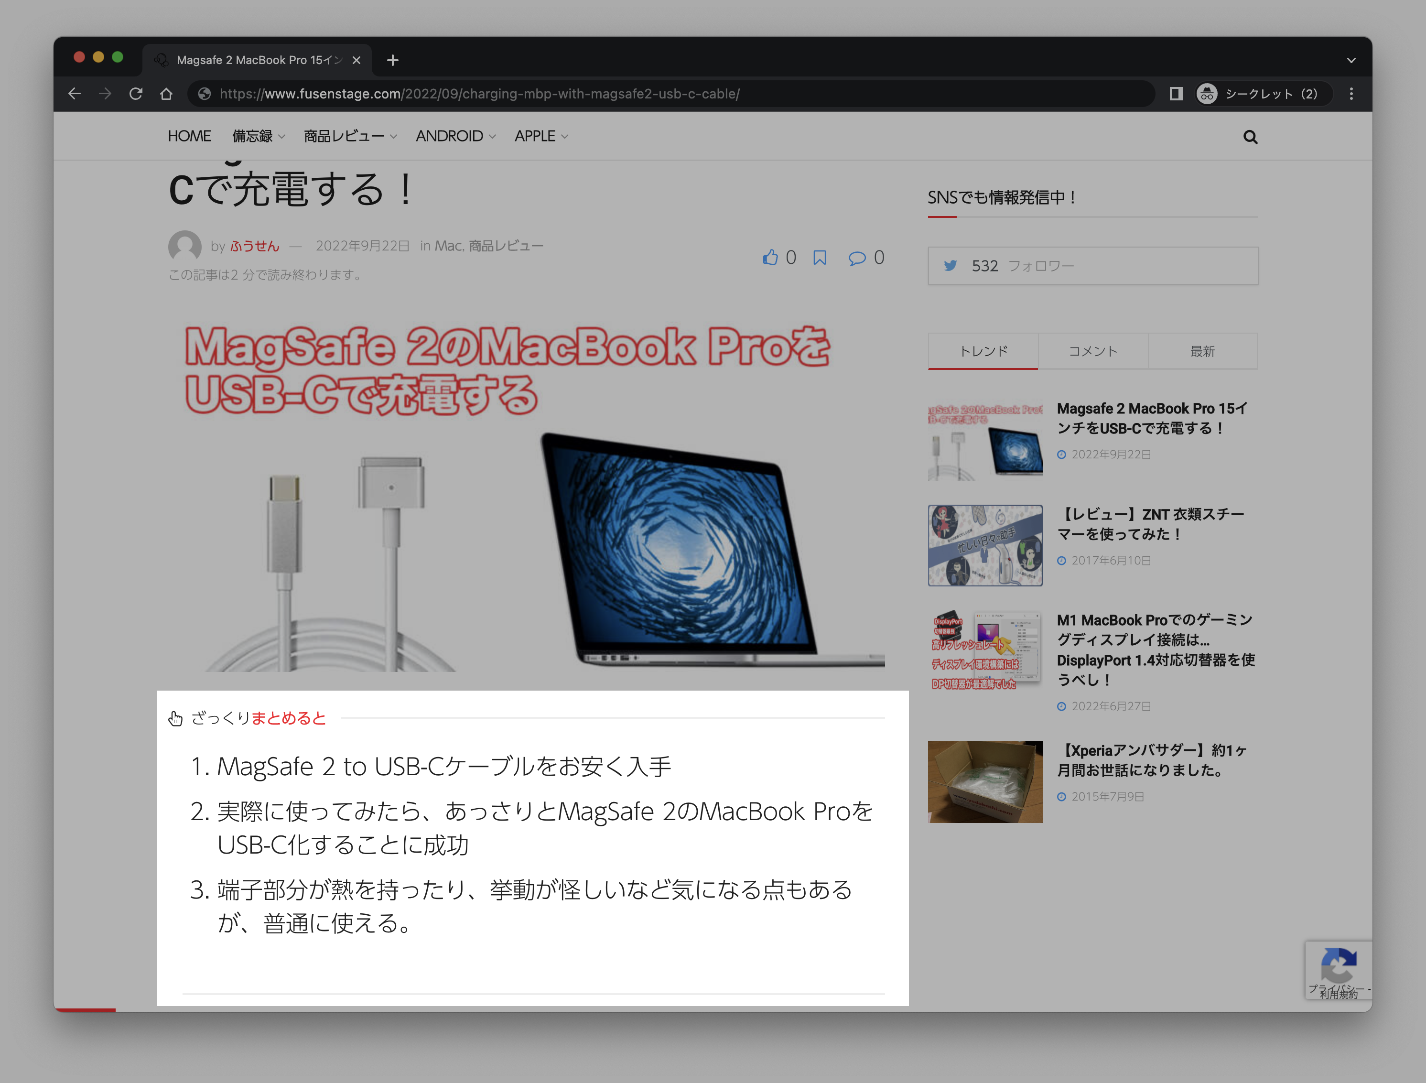The width and height of the screenshot is (1426, 1083).
Task: Click the browser forward arrow
Action: point(105,94)
